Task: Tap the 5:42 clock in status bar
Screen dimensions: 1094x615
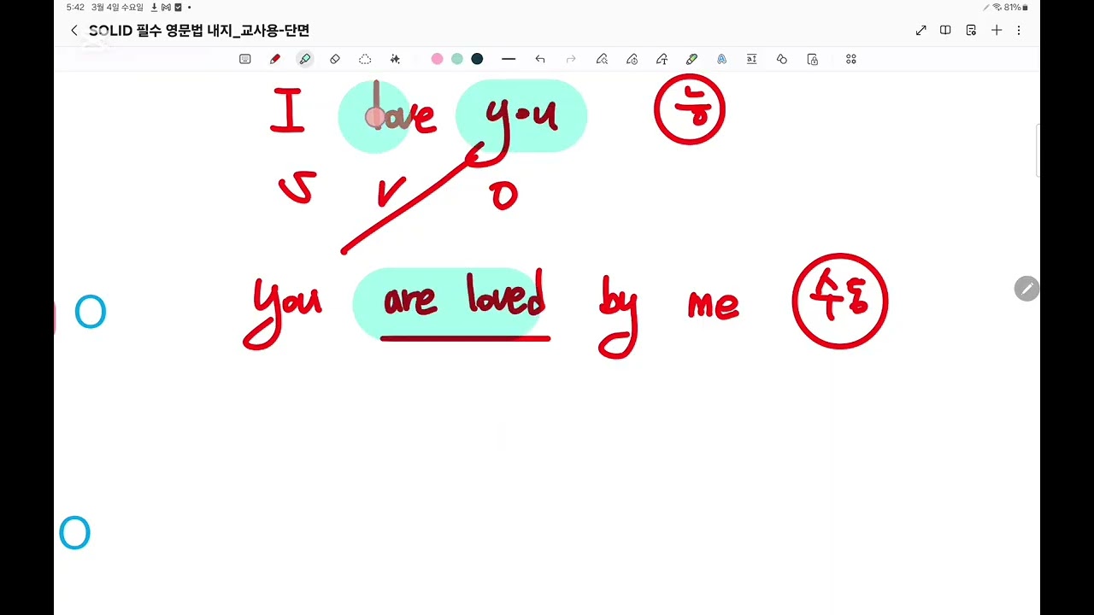Action: (75, 7)
